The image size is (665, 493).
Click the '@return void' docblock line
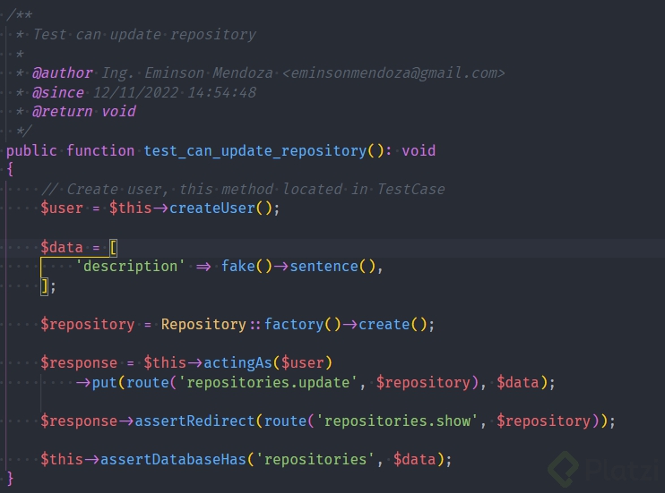84,111
